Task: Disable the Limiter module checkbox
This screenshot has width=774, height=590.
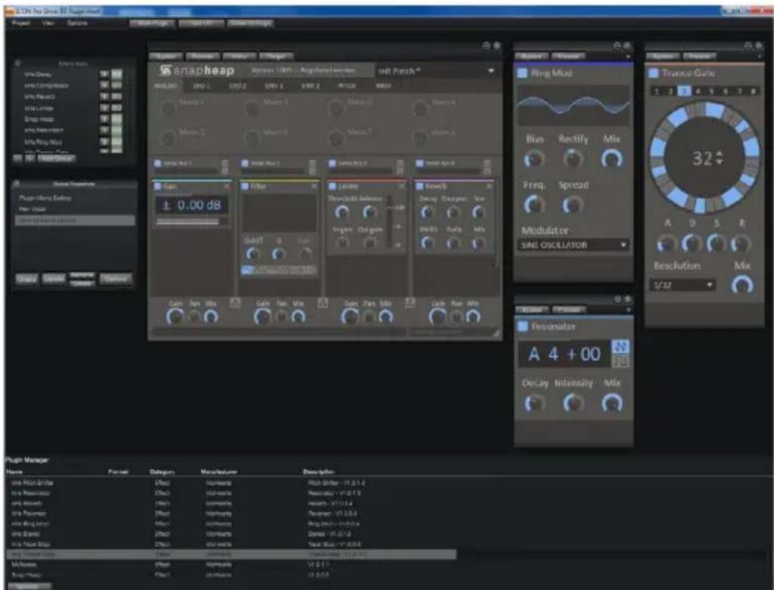Action: coord(333,187)
